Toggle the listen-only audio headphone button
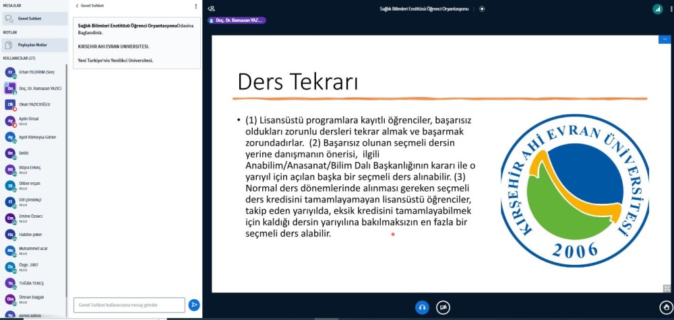The height and width of the screenshot is (320, 674). 422,307
